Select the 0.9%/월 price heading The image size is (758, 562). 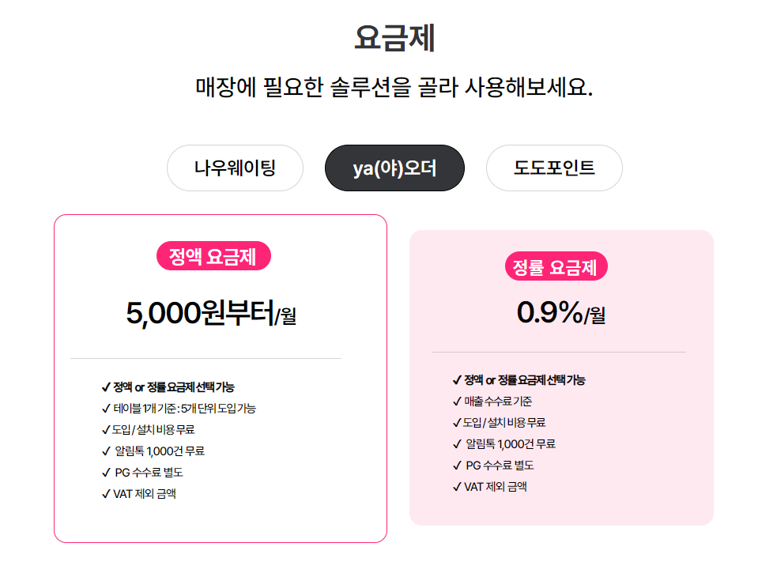click(560, 312)
